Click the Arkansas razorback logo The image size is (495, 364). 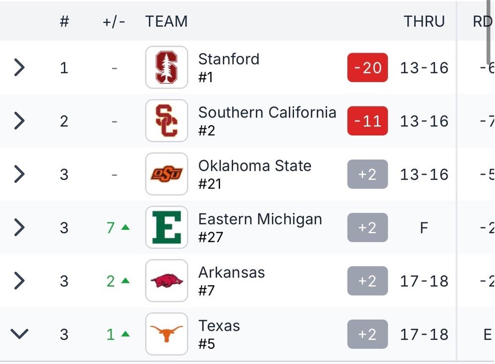[x=167, y=281]
